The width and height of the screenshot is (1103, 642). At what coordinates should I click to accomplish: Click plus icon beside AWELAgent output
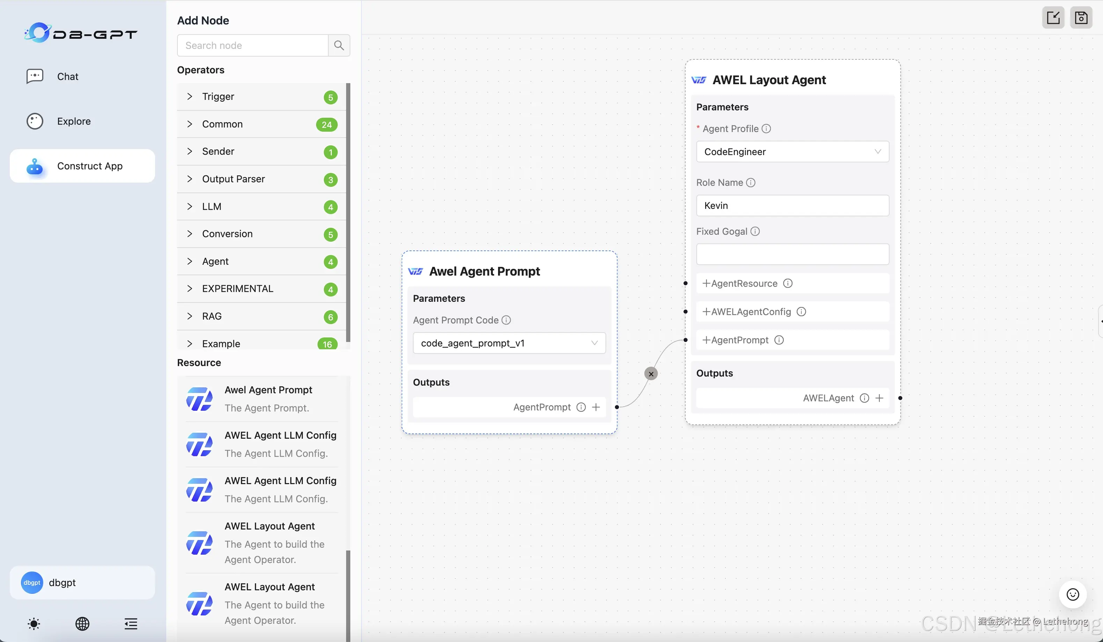pyautogui.click(x=879, y=398)
